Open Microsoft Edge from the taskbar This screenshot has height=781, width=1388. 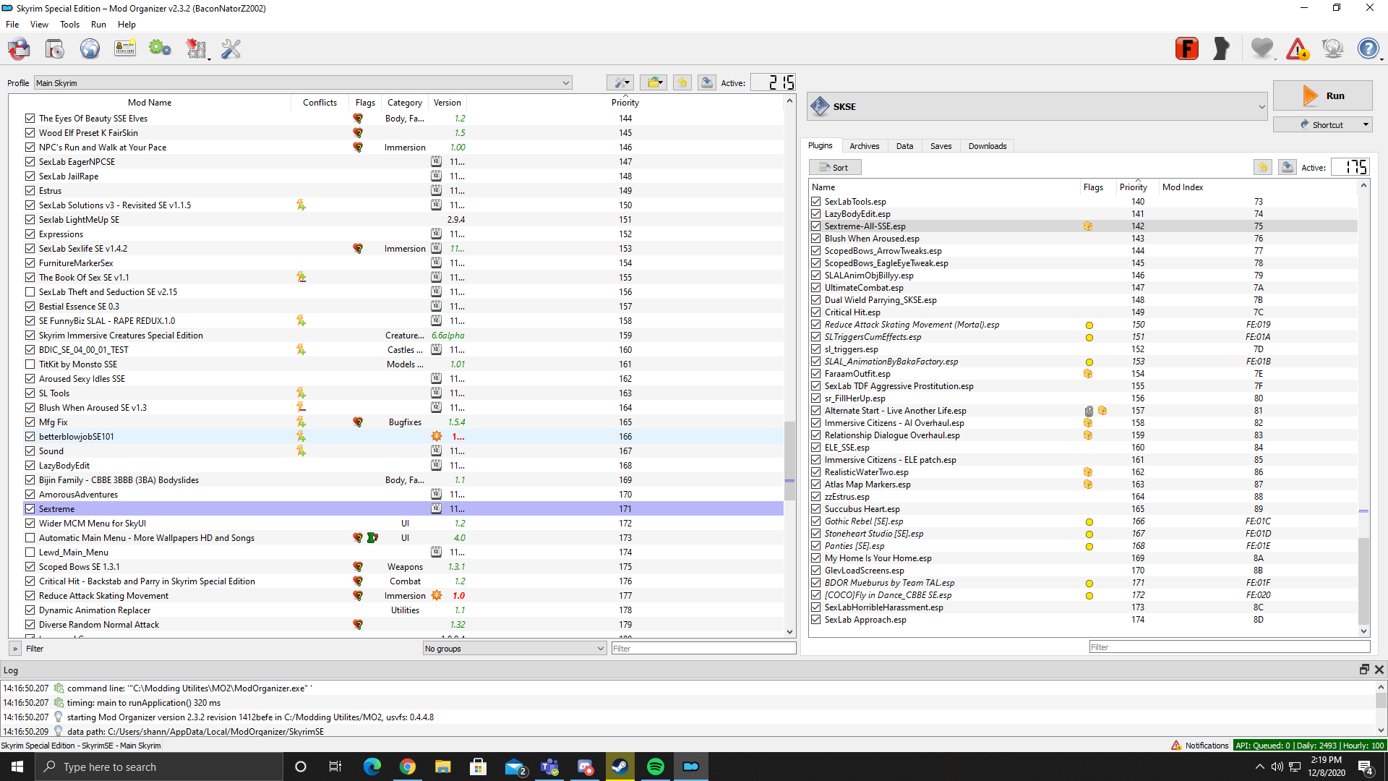click(372, 767)
